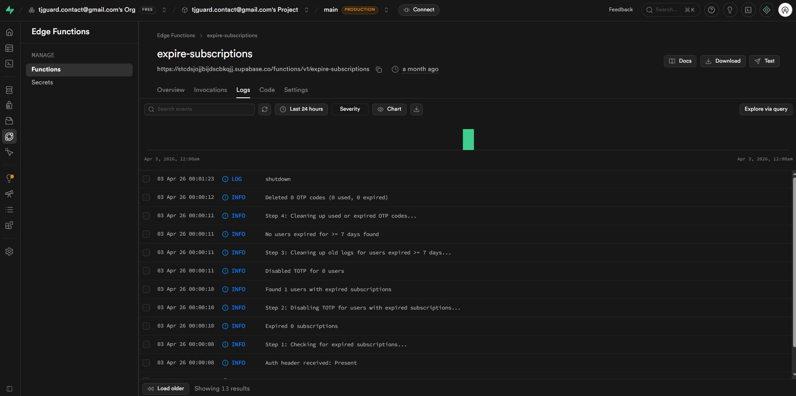Open the help icon in top bar
The width and height of the screenshot is (796, 396).
coord(711,10)
